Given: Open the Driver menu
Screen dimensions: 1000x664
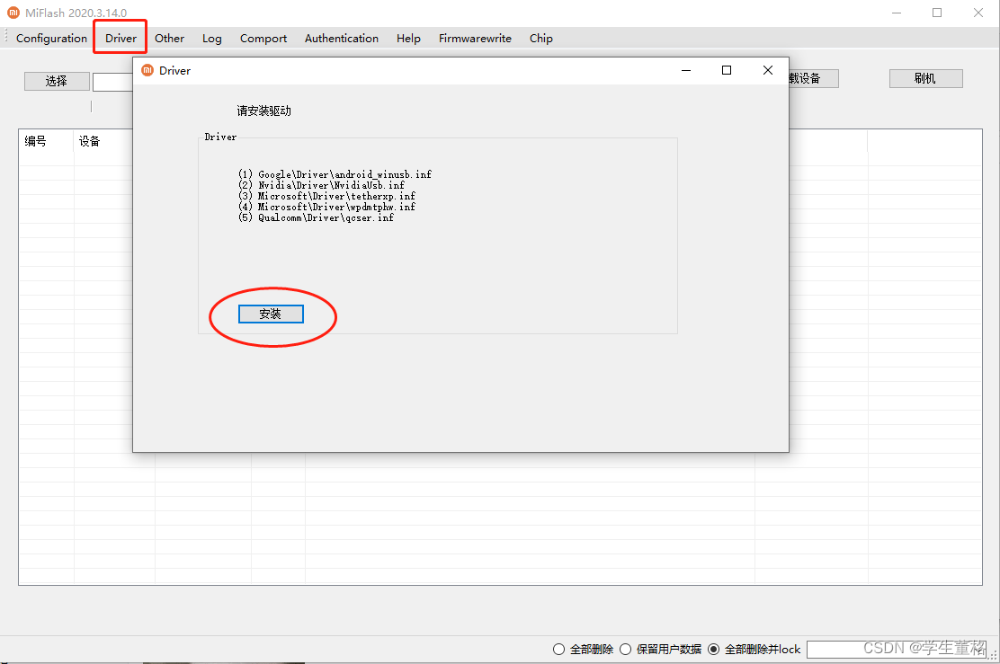Looking at the screenshot, I should (x=121, y=39).
